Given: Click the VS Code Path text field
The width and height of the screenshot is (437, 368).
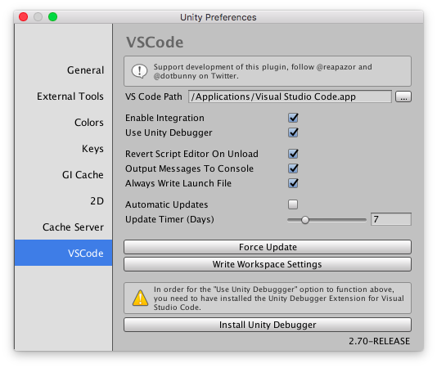Looking at the screenshot, I should point(290,96).
